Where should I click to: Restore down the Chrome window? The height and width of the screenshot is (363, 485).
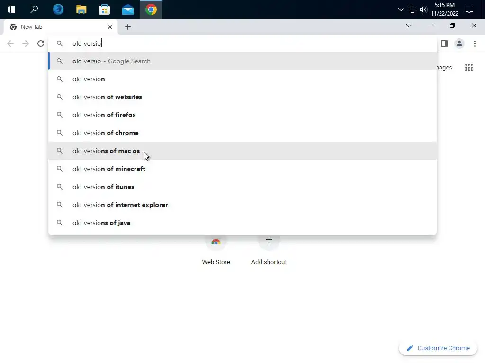(x=452, y=26)
